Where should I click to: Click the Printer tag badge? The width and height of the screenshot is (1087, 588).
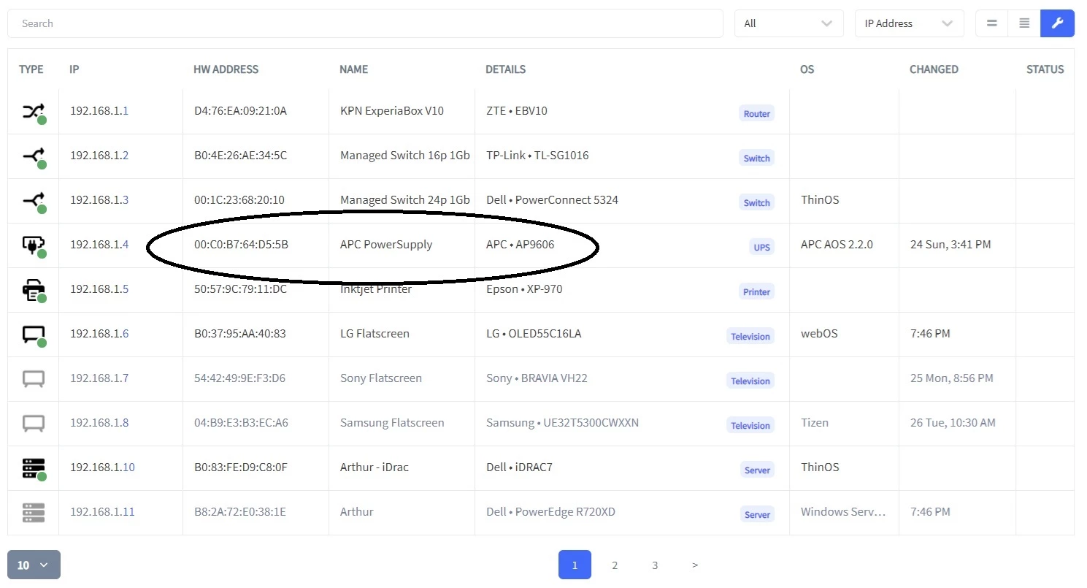[x=756, y=292]
